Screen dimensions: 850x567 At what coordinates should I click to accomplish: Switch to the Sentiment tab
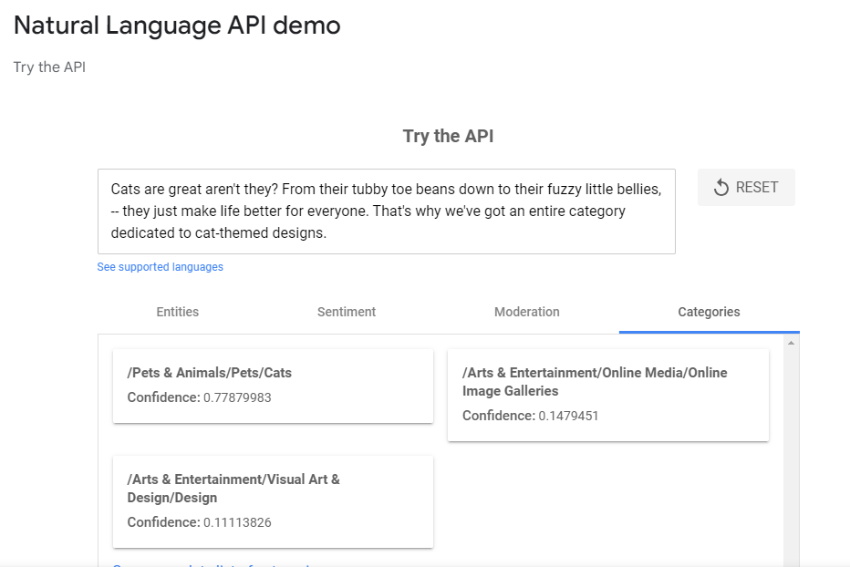tap(347, 312)
